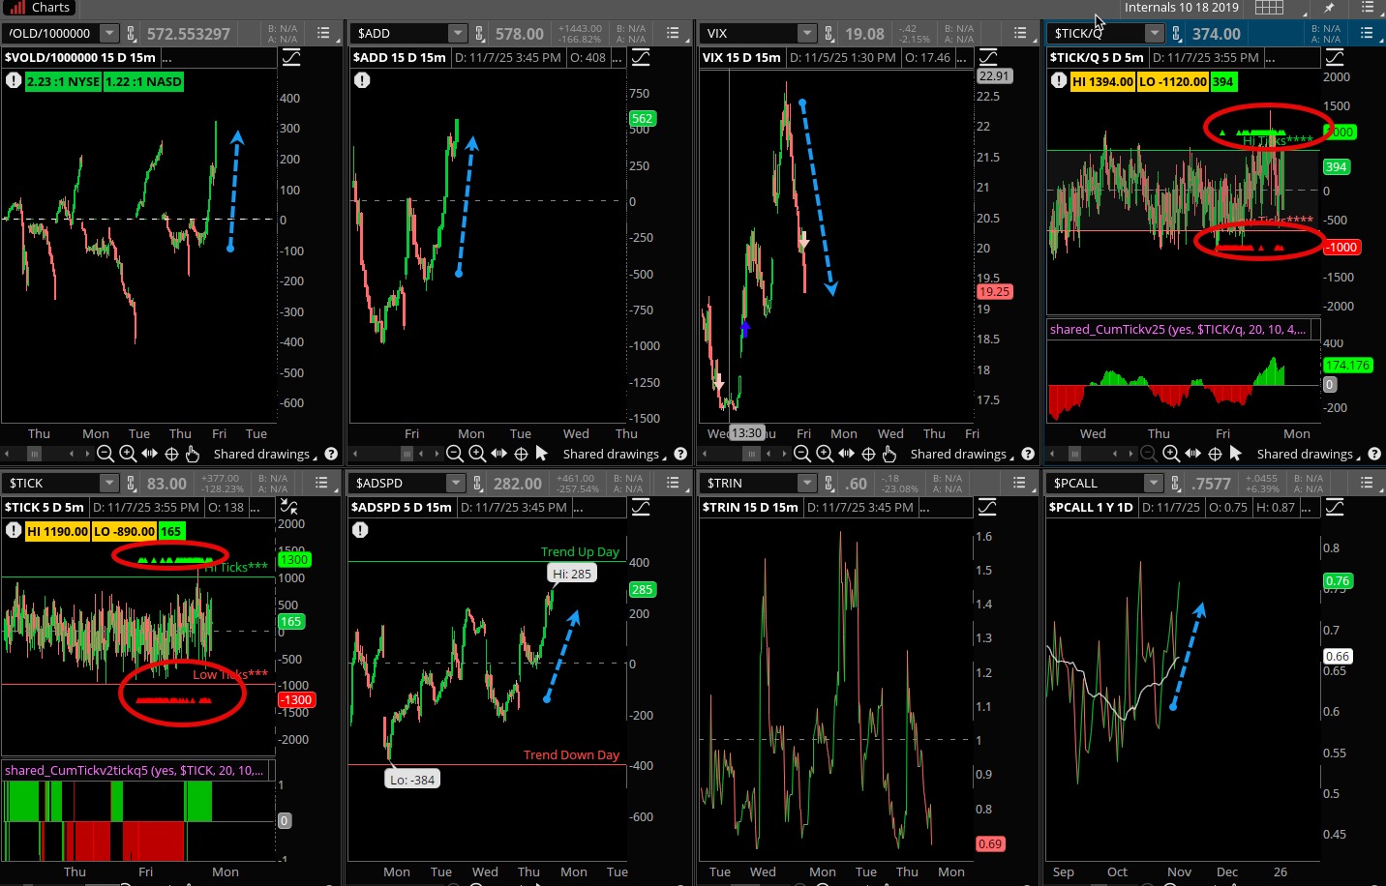1386x886 pixels.
Task: Click the pin icon in top bar
Action: pos(1329,8)
